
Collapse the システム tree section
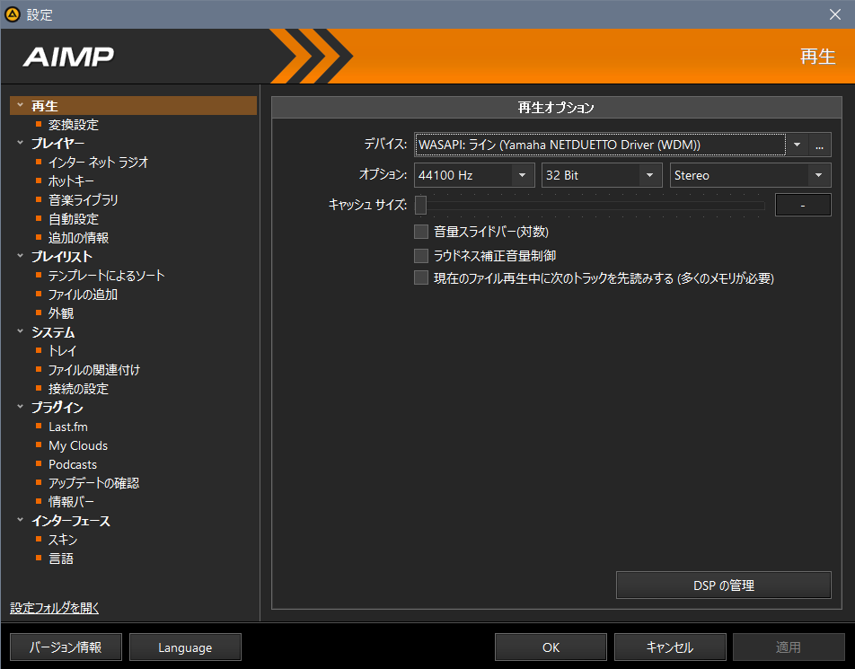[x=20, y=331]
